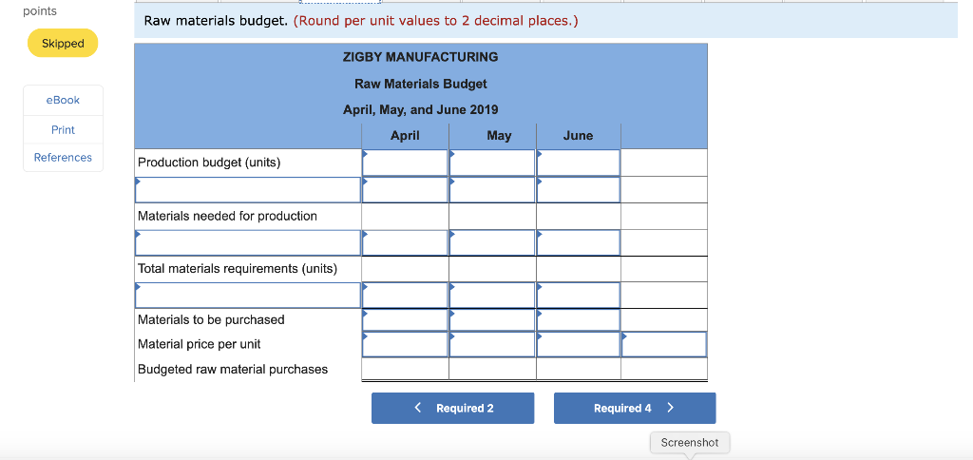Image resolution: width=973 pixels, height=460 pixels.
Task: Go back to Required 2
Action: 453,408
